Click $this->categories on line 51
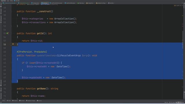 (32, 19)
